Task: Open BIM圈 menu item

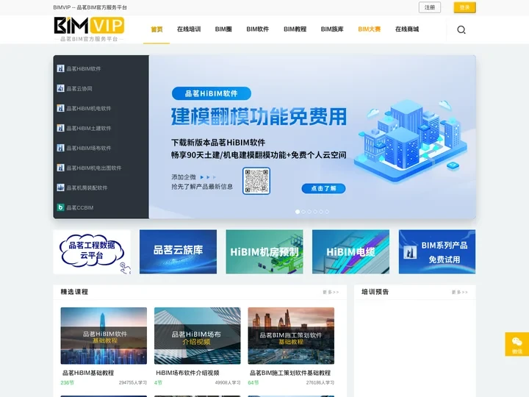Action: [x=223, y=29]
